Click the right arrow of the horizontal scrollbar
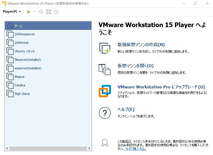Image resolution: width=213 pixels, height=155 pixels. click(x=90, y=149)
